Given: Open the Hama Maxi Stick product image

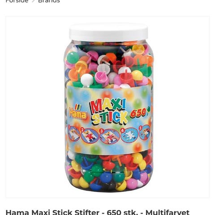Looking at the screenshot, I should pyautogui.click(x=107, y=107).
